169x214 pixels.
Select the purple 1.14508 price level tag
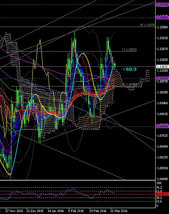163,18
